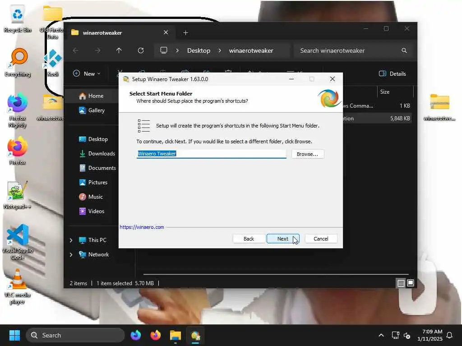Viewport: 462px width, 346px height.
Task: Open Firefox from the taskbar
Action: 156,335
